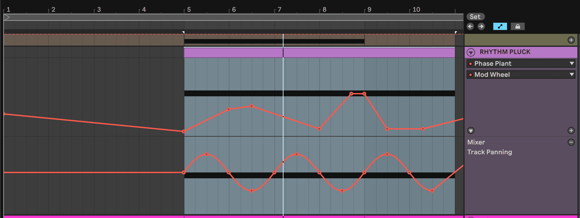Image resolution: width=580 pixels, height=218 pixels.
Task: Select Track Panning peak after bar 9
Action: pyautogui.click(x=387, y=154)
